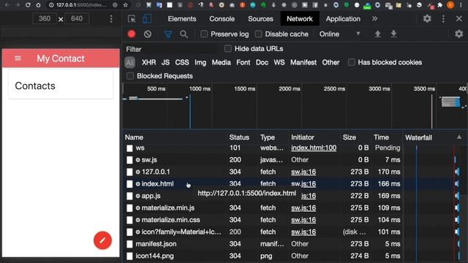Filter requests by WS

click(x=279, y=62)
